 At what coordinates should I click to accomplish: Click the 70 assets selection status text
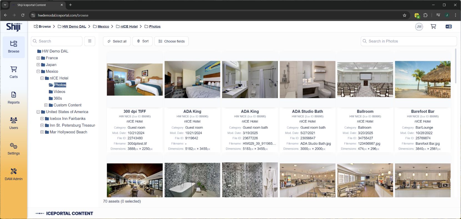[x=122, y=201]
